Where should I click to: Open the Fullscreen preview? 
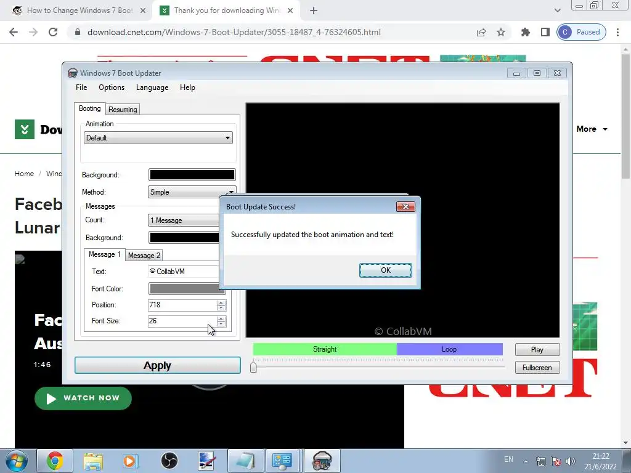(537, 367)
